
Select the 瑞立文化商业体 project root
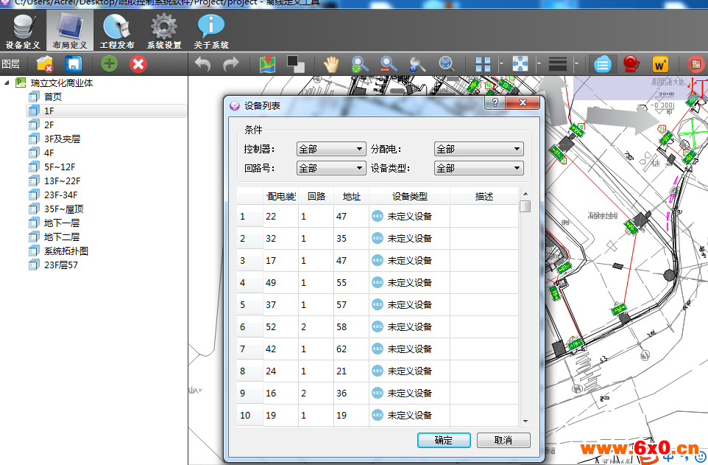[61, 83]
